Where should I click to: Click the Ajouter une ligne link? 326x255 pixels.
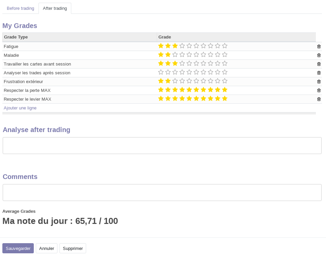click(x=20, y=108)
